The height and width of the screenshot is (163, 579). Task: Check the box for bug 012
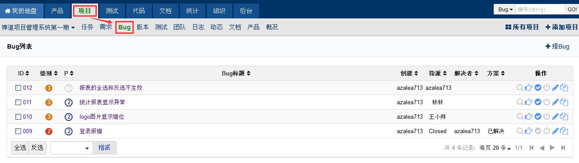(18, 88)
